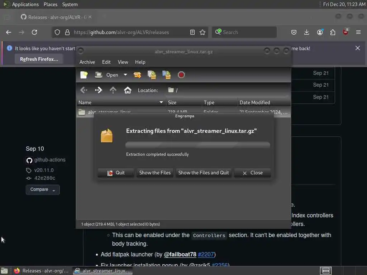Go forward in Engrampa location history
The width and height of the screenshot is (367, 275).
click(x=99, y=90)
